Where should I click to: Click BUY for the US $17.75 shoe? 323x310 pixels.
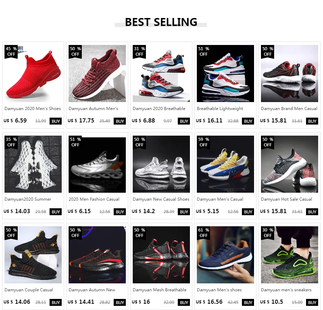(120, 121)
